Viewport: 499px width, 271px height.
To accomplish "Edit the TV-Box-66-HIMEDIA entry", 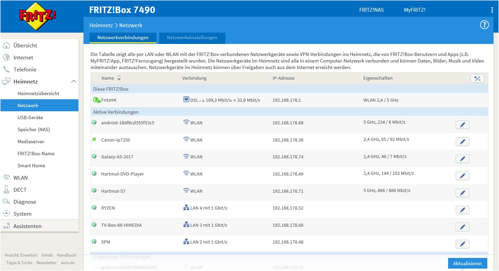I will (462, 227).
